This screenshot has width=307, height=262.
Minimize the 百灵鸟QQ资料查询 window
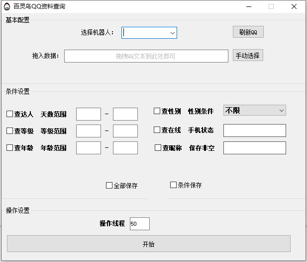click(x=249, y=6)
